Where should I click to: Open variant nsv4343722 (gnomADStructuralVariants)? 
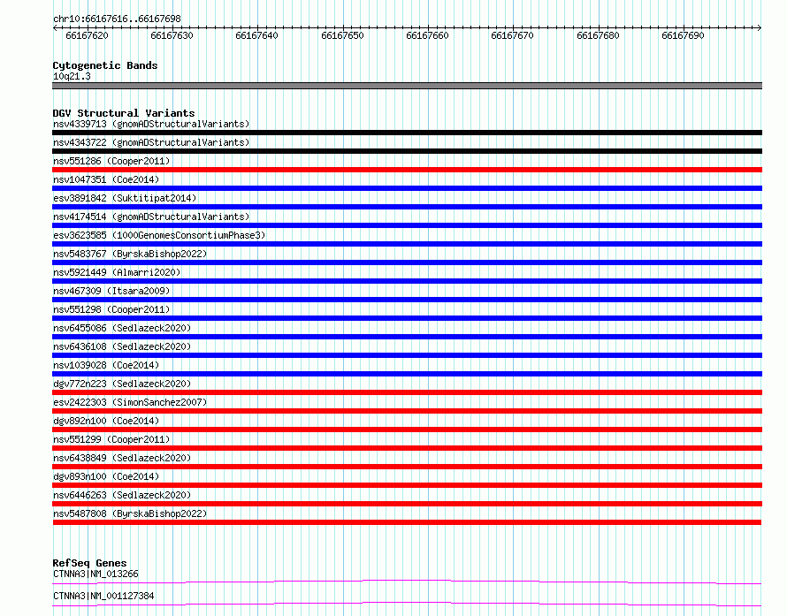151,142
